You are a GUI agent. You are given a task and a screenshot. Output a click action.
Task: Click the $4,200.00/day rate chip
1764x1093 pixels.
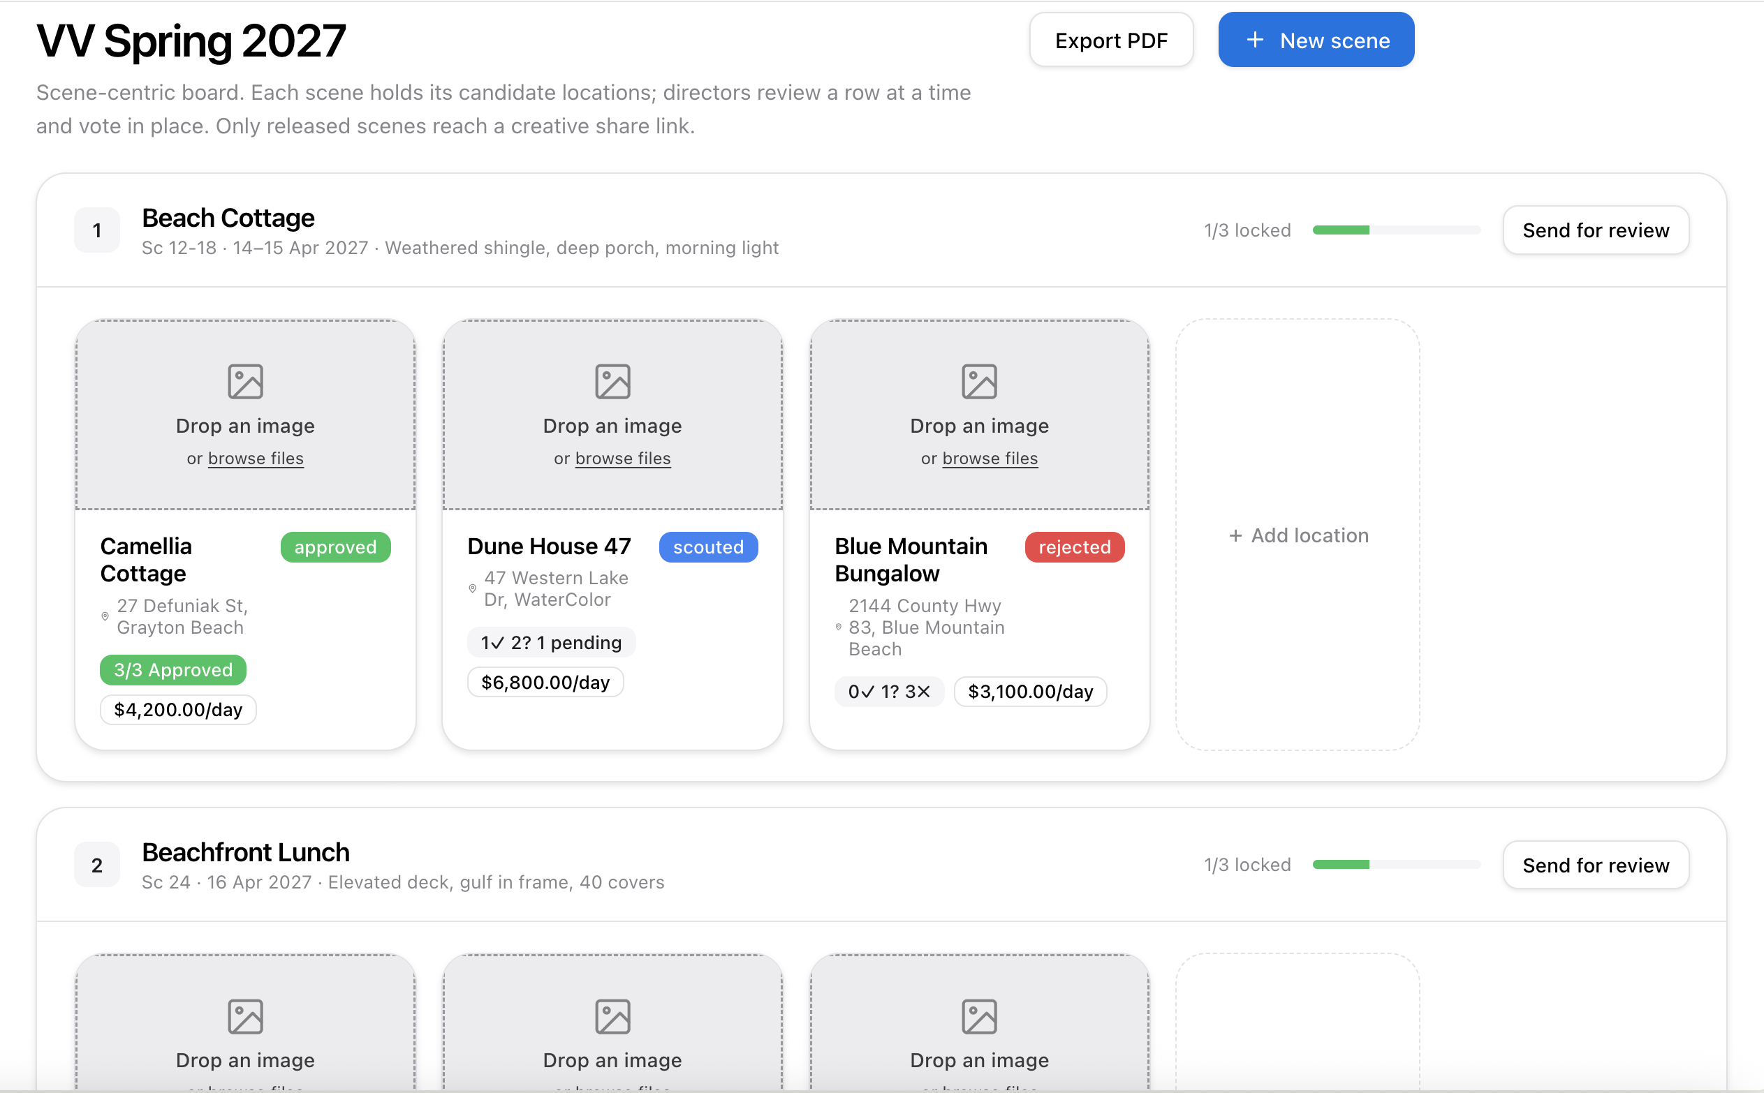click(x=178, y=710)
